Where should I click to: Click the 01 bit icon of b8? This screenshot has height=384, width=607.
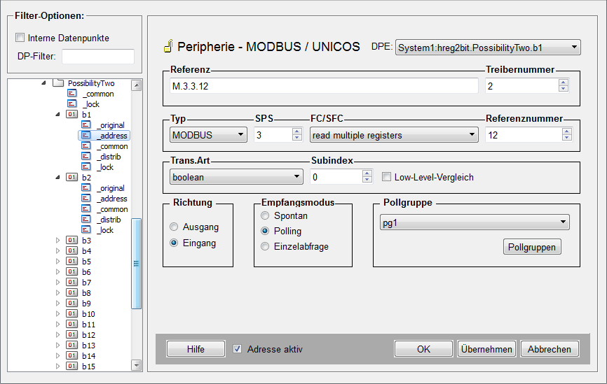(x=71, y=293)
